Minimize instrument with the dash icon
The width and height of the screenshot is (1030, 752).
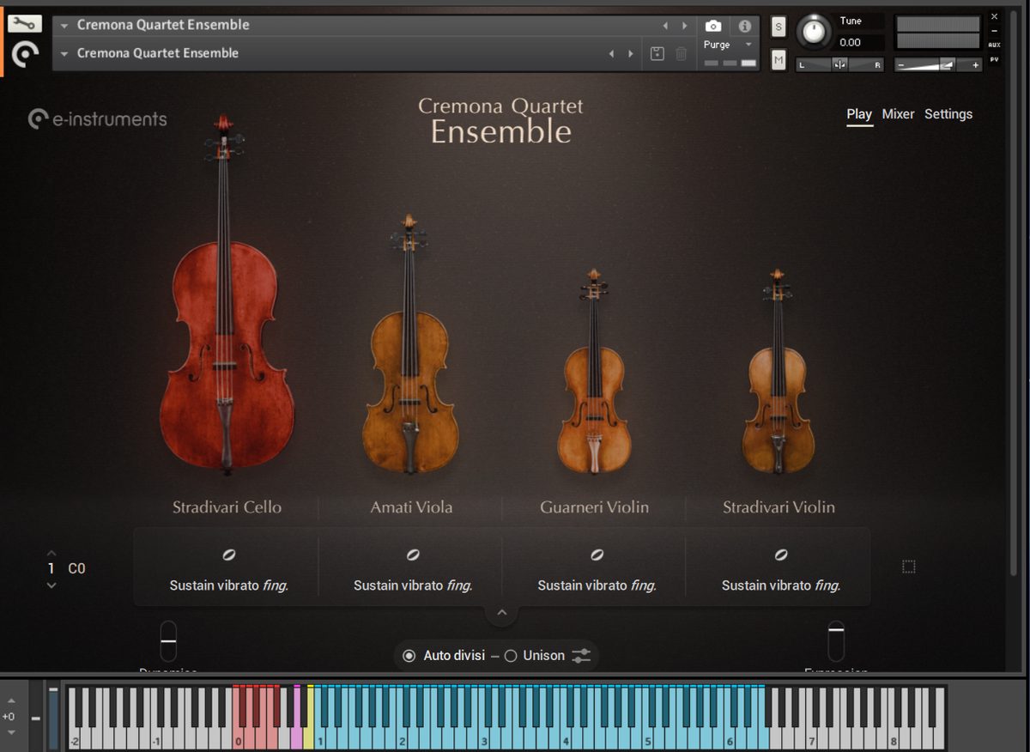click(994, 31)
